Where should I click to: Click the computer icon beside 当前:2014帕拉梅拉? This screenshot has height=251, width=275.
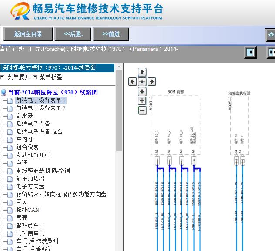[x=3, y=93]
